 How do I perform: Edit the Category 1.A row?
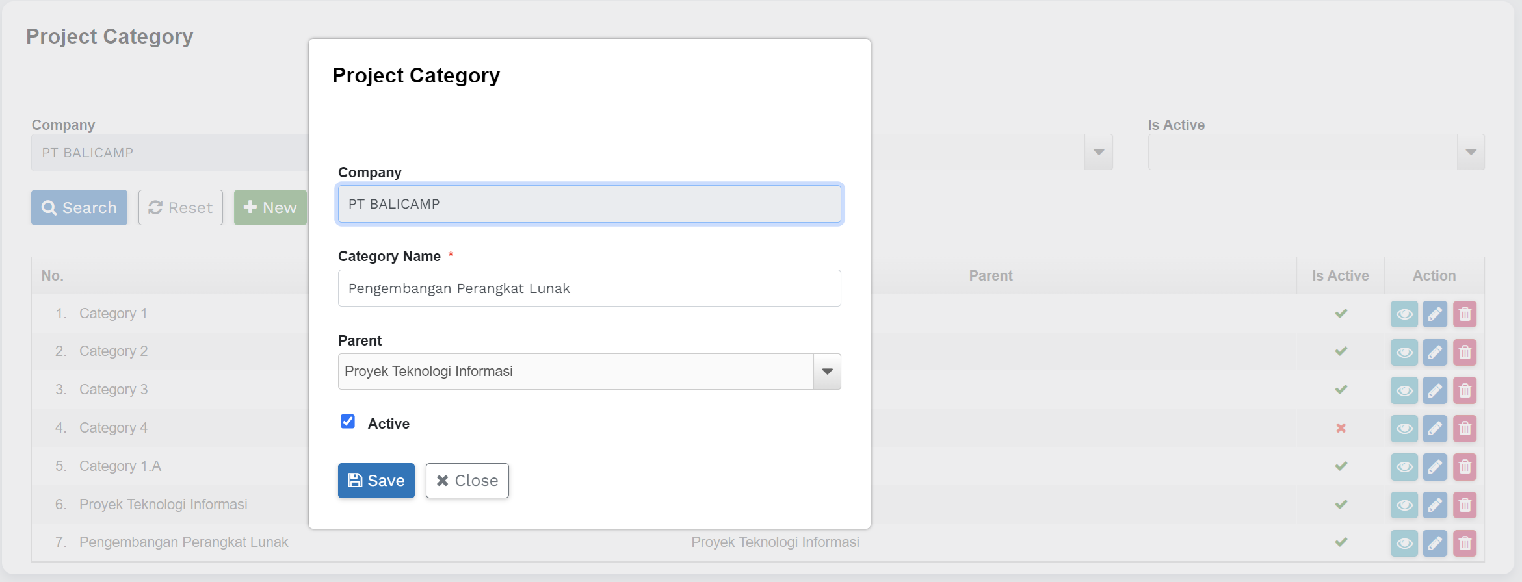(1434, 467)
